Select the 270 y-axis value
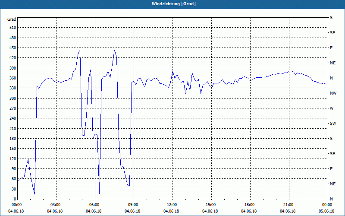The height and width of the screenshot is (216, 345). click(13, 108)
